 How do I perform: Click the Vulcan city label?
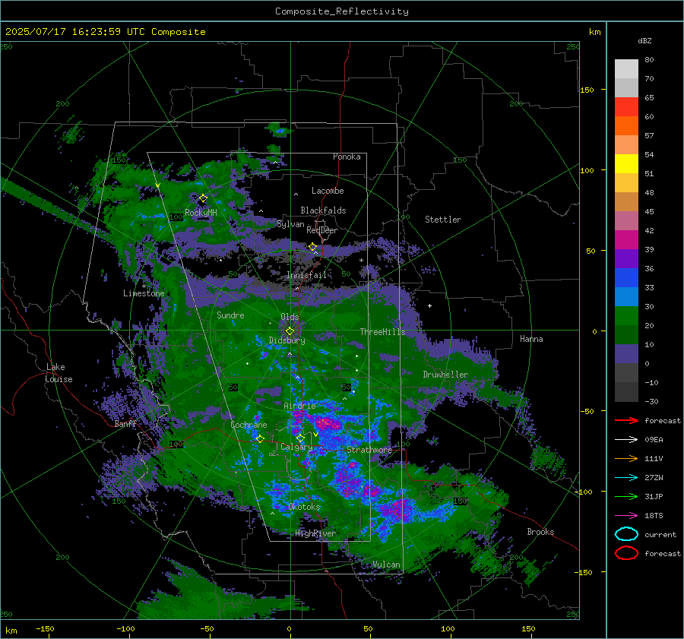coord(386,565)
